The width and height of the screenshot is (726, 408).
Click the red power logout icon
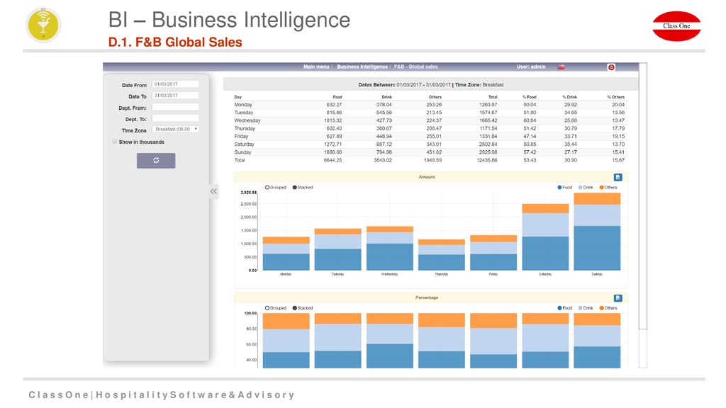coord(611,67)
